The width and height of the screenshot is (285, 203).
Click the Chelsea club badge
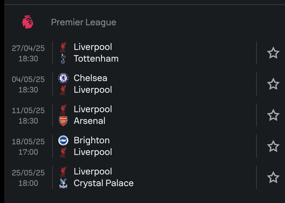point(63,78)
